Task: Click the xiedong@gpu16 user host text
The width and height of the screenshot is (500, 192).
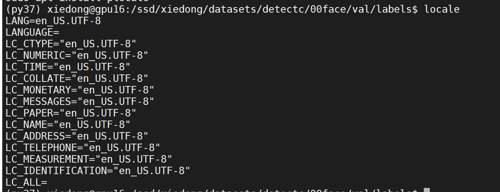Action: (x=86, y=9)
